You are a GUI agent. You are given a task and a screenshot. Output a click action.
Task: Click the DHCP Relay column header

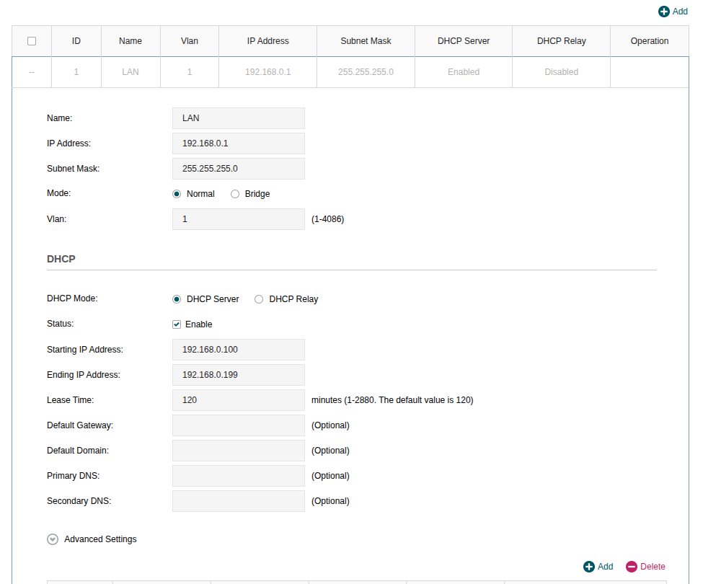(562, 41)
